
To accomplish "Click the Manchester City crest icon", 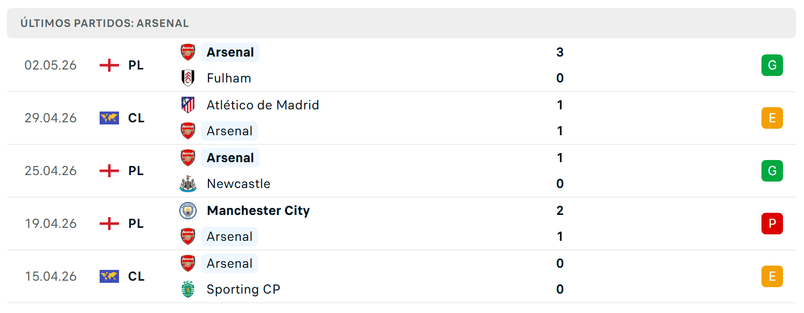I will click(x=188, y=211).
